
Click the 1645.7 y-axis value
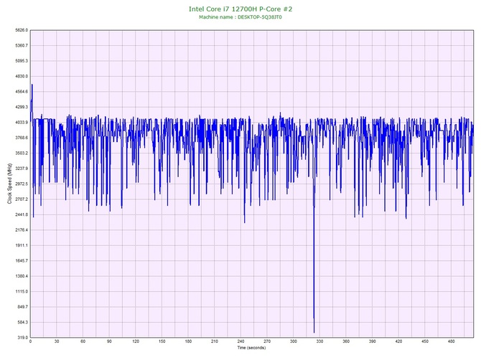[22, 261]
